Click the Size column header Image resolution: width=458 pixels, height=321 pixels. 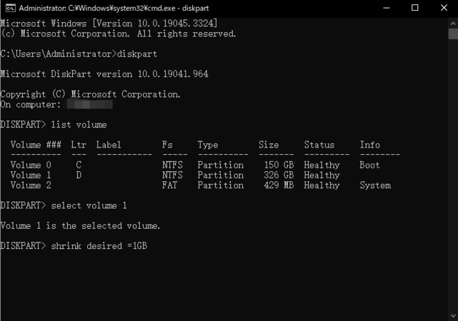click(269, 145)
